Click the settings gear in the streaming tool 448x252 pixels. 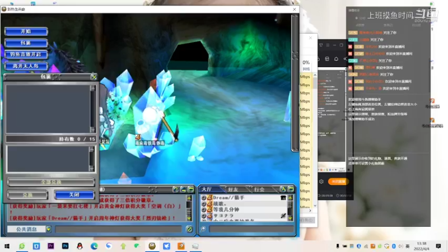tap(321, 181)
